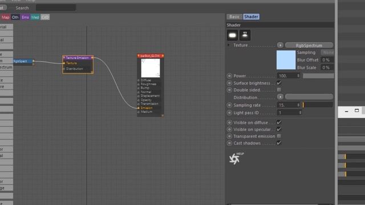Click the Light pass ID animation dot

(229, 113)
